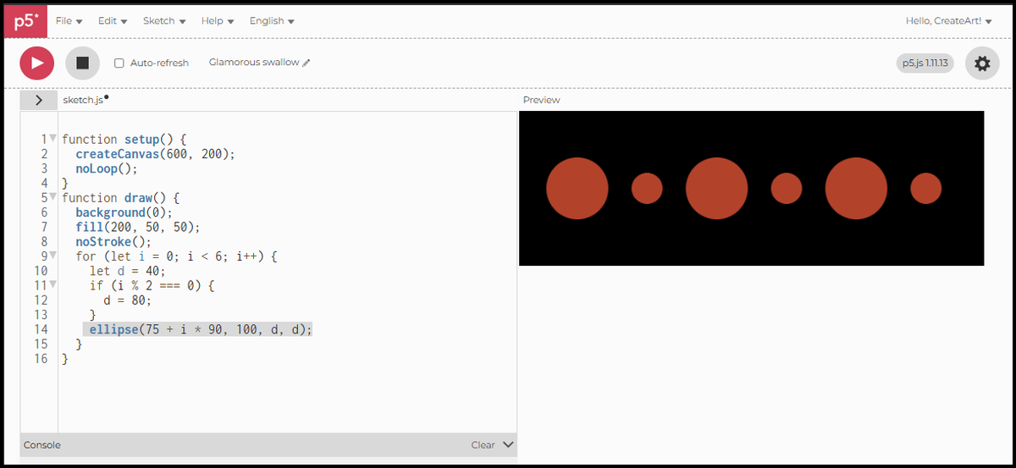Stop the sketch with the Stop button
This screenshot has width=1016, height=468.
pos(82,63)
